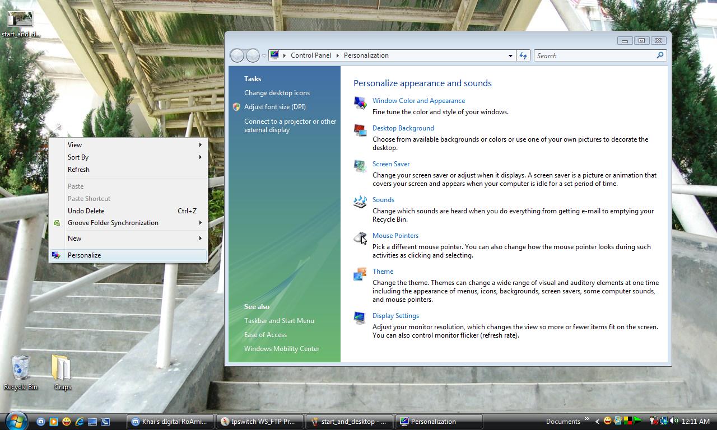The image size is (717, 430).
Task: Click the Desktop Background icon
Action: [360, 130]
